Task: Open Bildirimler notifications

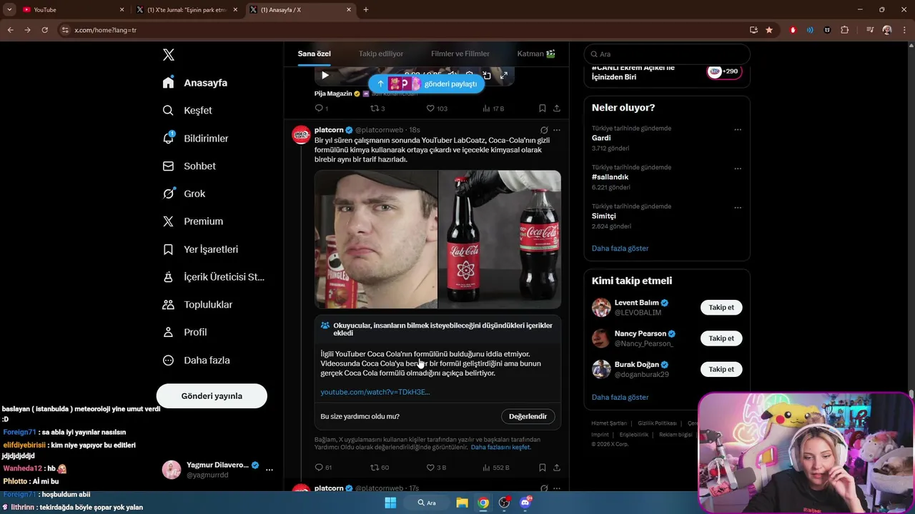Action: coord(195,138)
